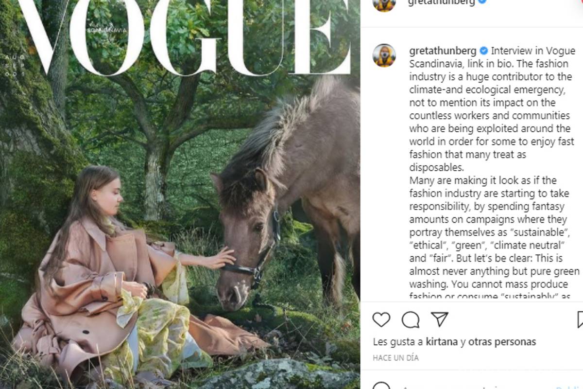The width and height of the screenshot is (583, 389).
Task: Open comments via the speech bubble icon
Action: coord(411,319)
